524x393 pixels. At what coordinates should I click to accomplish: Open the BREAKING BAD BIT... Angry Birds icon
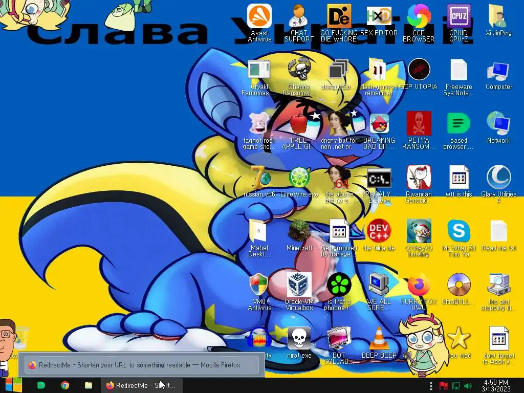(x=379, y=124)
